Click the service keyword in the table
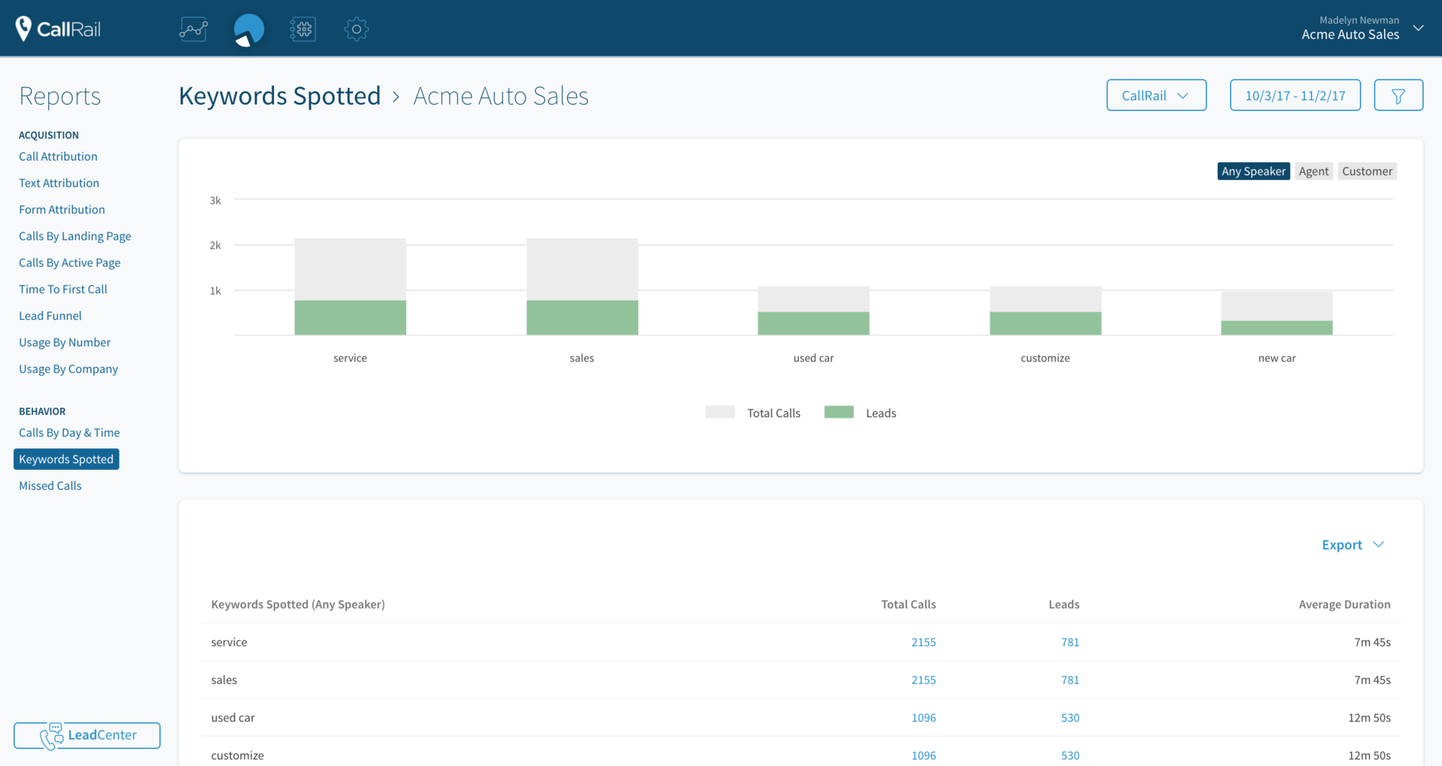1442x766 pixels. pyautogui.click(x=229, y=642)
